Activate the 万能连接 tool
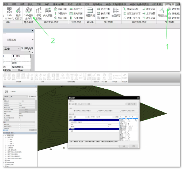The height and width of the screenshot is (169, 182). [x=162, y=12]
